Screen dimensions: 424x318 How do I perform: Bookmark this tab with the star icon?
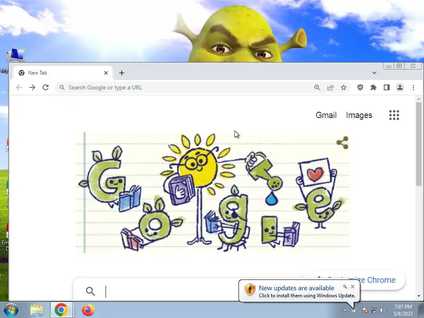point(343,87)
